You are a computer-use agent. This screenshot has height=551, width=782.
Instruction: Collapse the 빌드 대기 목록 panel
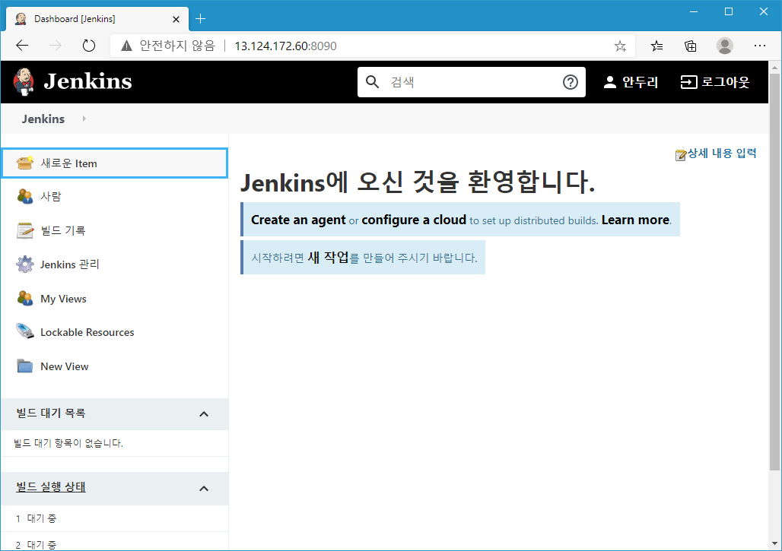click(x=203, y=414)
